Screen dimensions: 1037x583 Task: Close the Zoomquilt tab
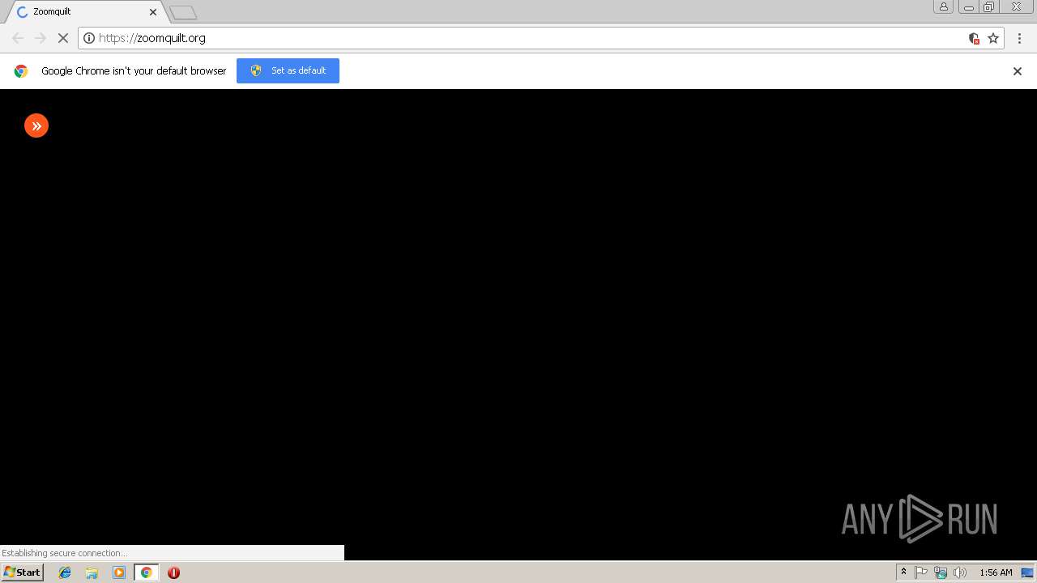(152, 12)
